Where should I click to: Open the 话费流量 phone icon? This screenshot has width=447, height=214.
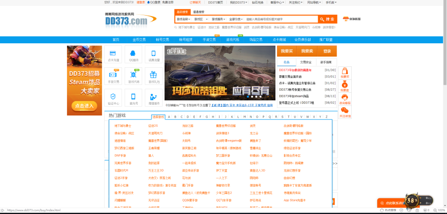(154, 54)
